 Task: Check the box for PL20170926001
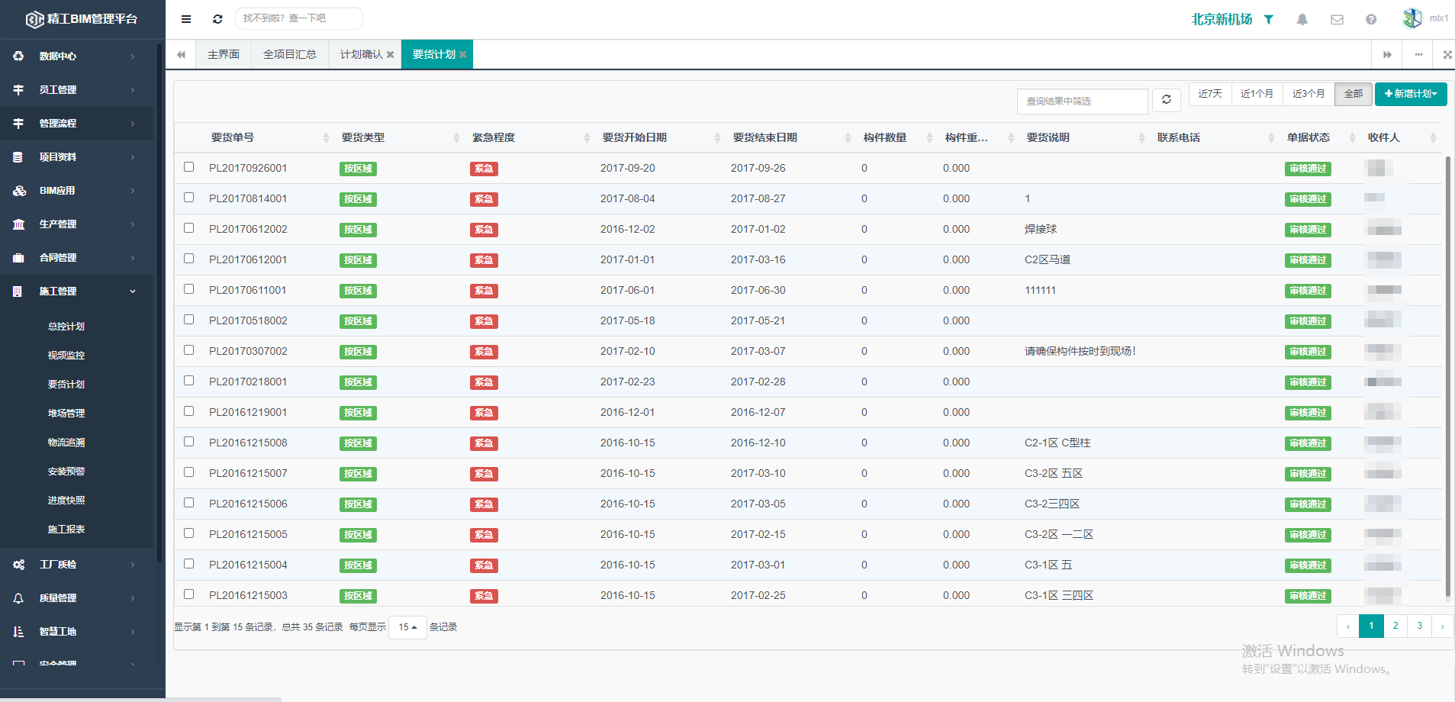click(x=189, y=167)
